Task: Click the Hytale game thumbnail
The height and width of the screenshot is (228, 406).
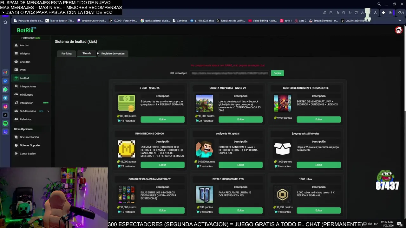Action: (x=205, y=194)
